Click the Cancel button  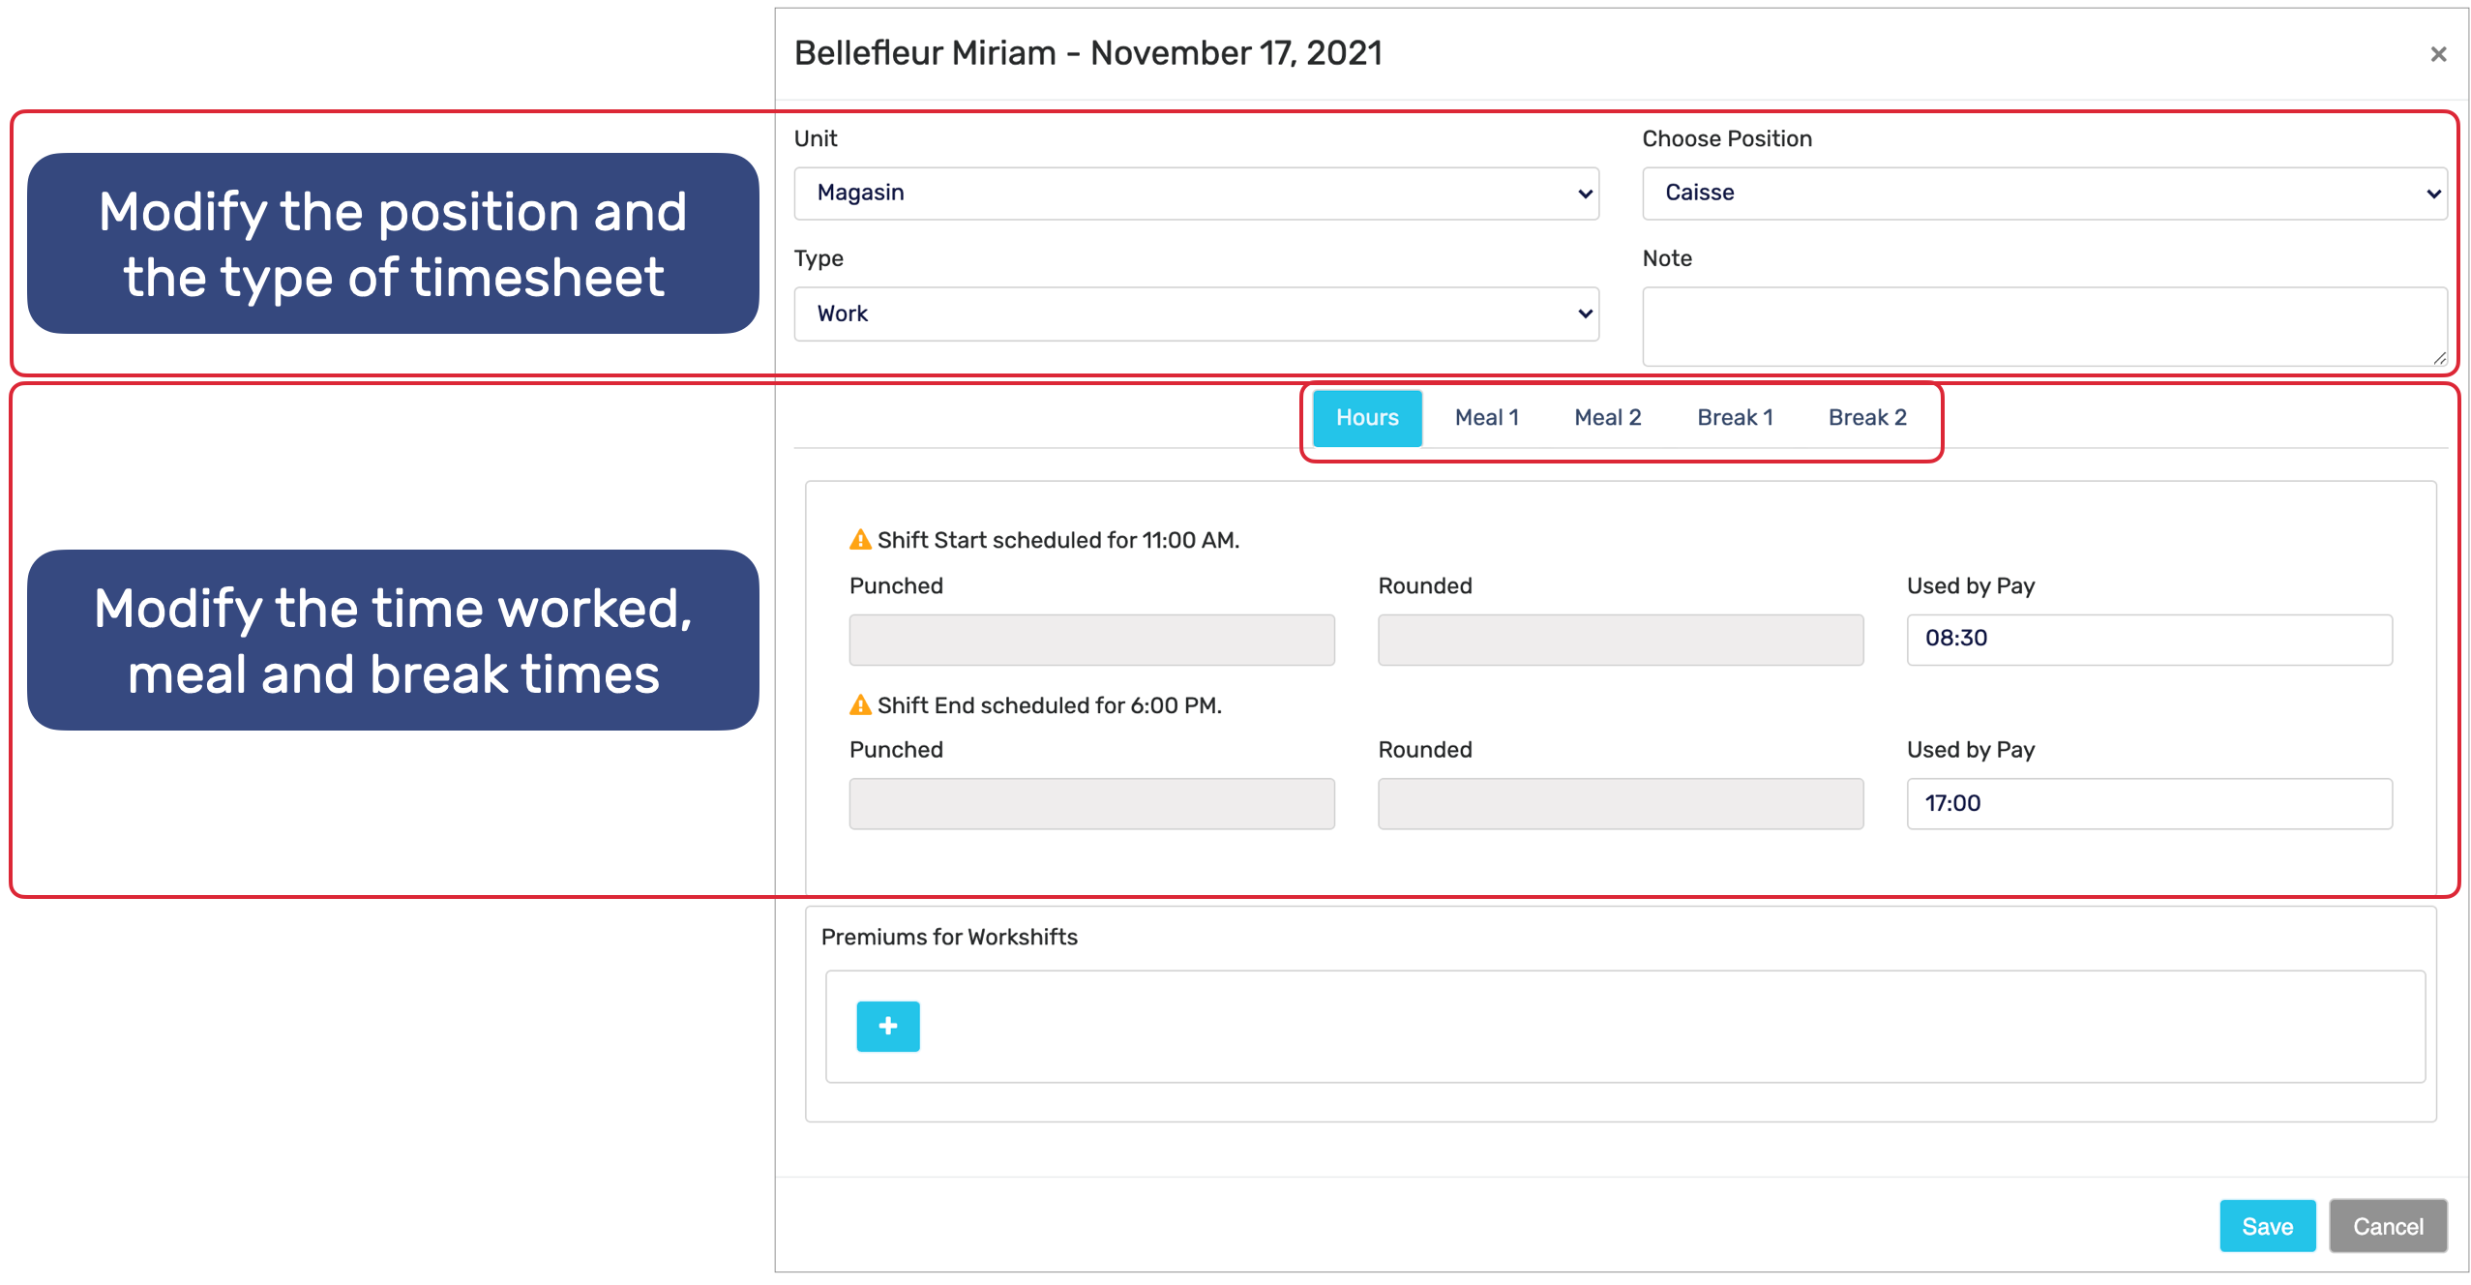coord(2387,1226)
